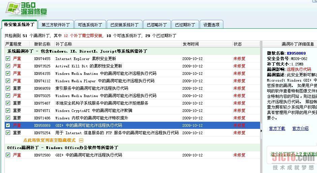Click the 官方介绍 link

pos(300,128)
